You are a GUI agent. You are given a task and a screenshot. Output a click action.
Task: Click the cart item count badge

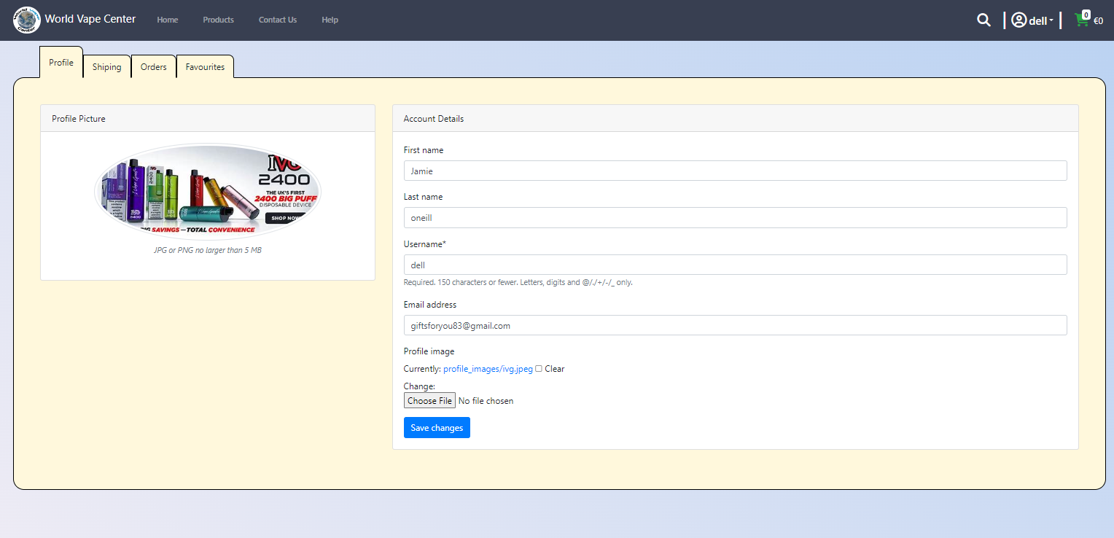coord(1086,15)
